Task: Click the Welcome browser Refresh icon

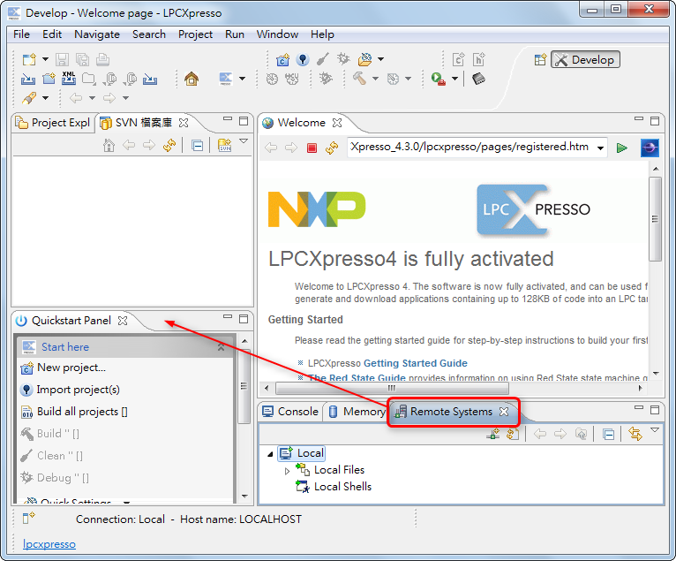Action: [x=332, y=148]
